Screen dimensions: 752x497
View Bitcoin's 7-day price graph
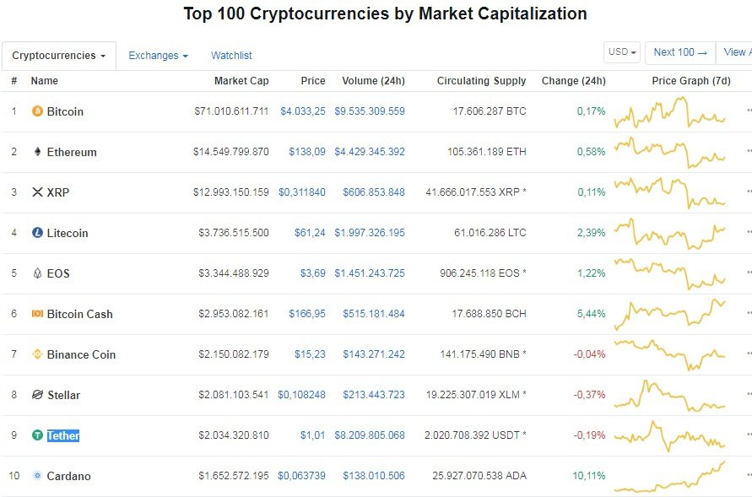(x=670, y=112)
